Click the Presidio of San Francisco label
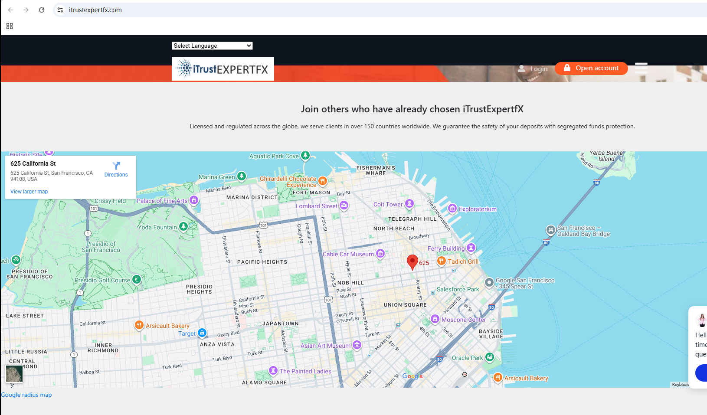 click(101, 247)
